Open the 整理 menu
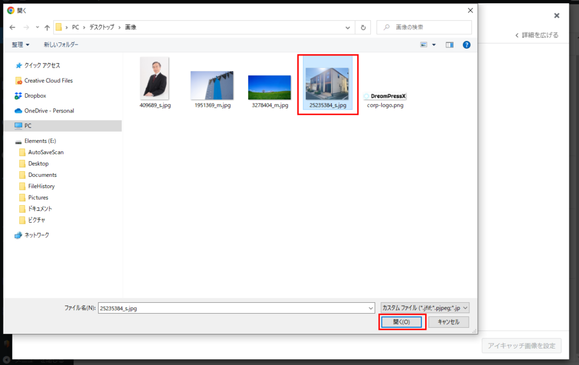This screenshot has width=579, height=365. pos(20,45)
